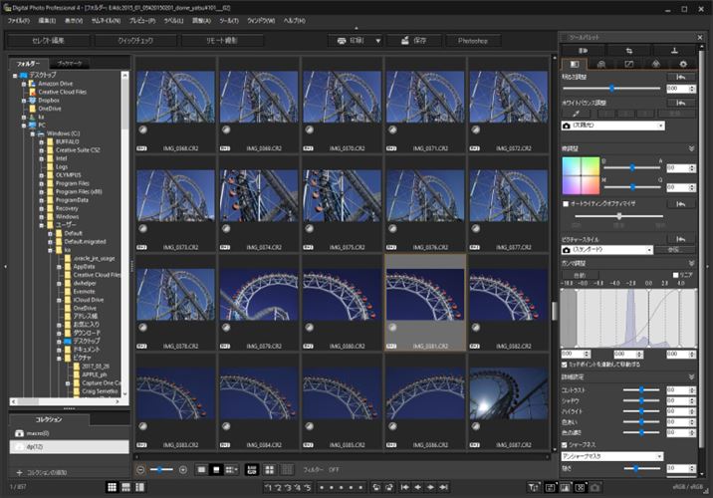Select thumbnail IMG_0379.CR2
Viewport: 713px width, 498px height.
pos(259,303)
